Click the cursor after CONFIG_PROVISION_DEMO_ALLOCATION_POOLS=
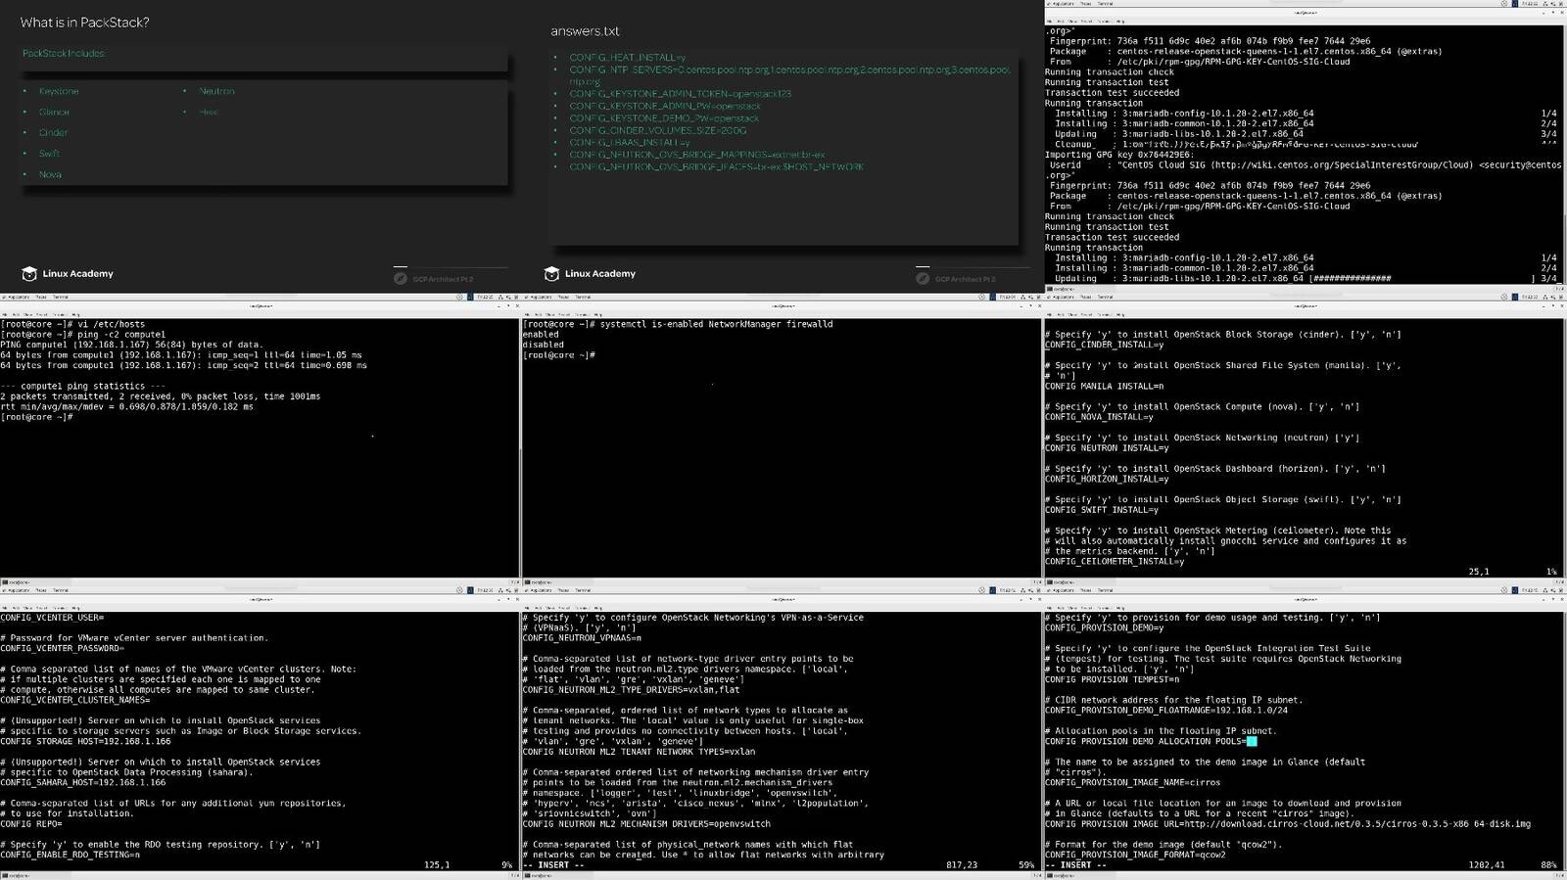The image size is (1567, 880). [1252, 741]
